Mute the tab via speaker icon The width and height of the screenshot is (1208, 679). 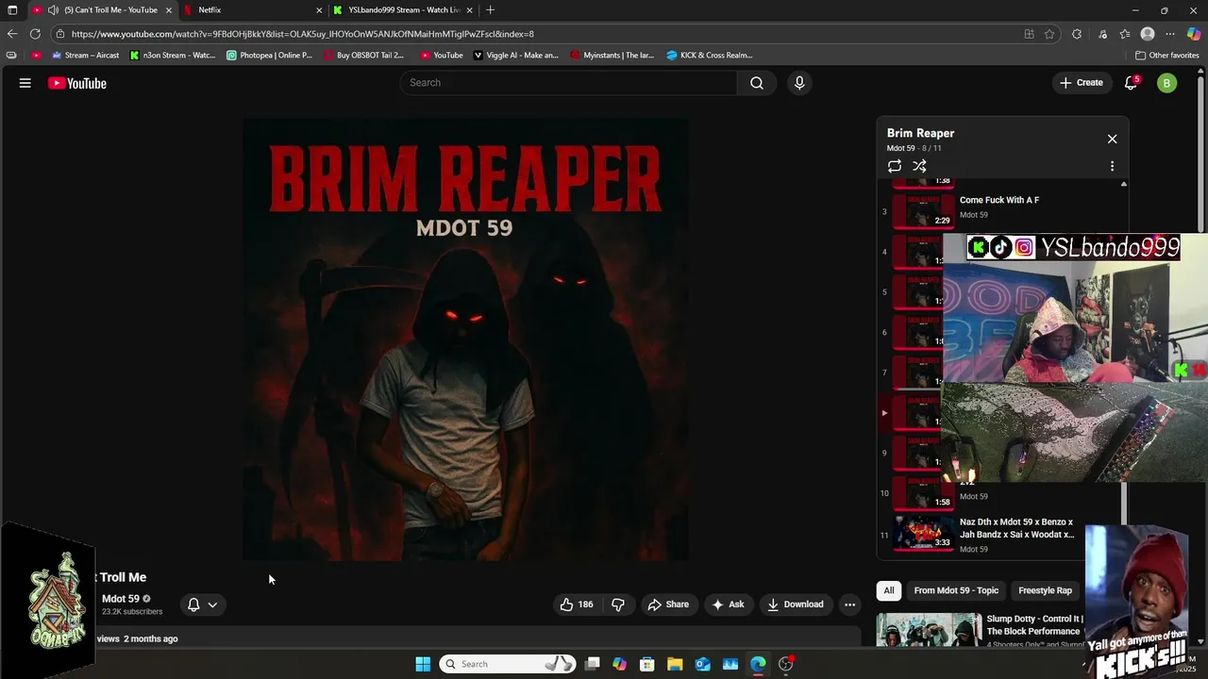click(x=53, y=10)
